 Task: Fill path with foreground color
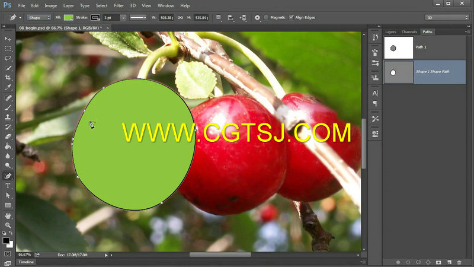[x=398, y=262]
